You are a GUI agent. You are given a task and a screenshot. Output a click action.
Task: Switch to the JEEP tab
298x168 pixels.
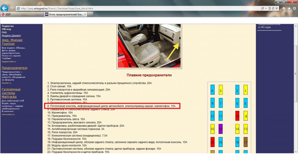[22, 14]
